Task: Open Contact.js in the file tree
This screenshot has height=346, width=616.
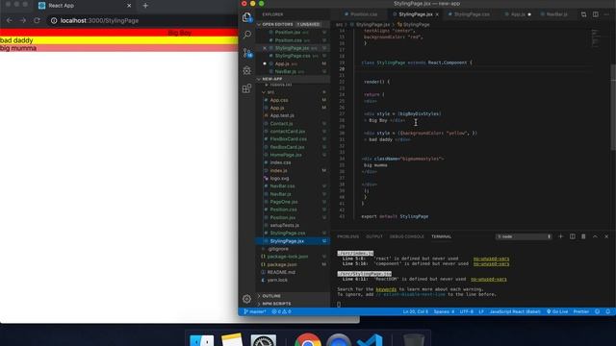Action: pyautogui.click(x=293, y=124)
